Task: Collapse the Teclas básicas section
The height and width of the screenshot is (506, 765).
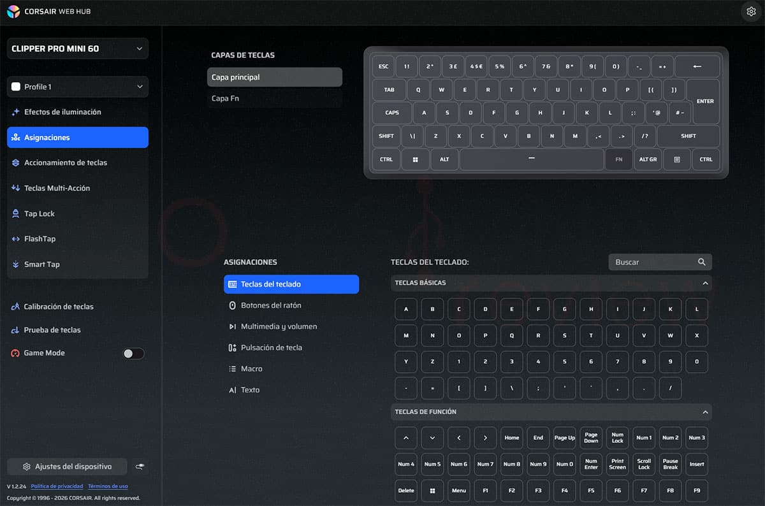Action: click(x=705, y=283)
